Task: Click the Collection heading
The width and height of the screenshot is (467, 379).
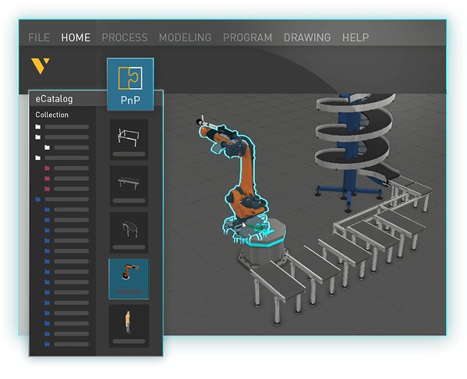Action: coord(51,115)
